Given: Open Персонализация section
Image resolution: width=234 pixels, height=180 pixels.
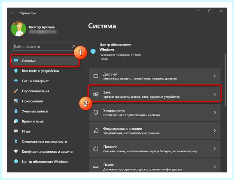Looking at the screenshot, I should (x=35, y=91).
